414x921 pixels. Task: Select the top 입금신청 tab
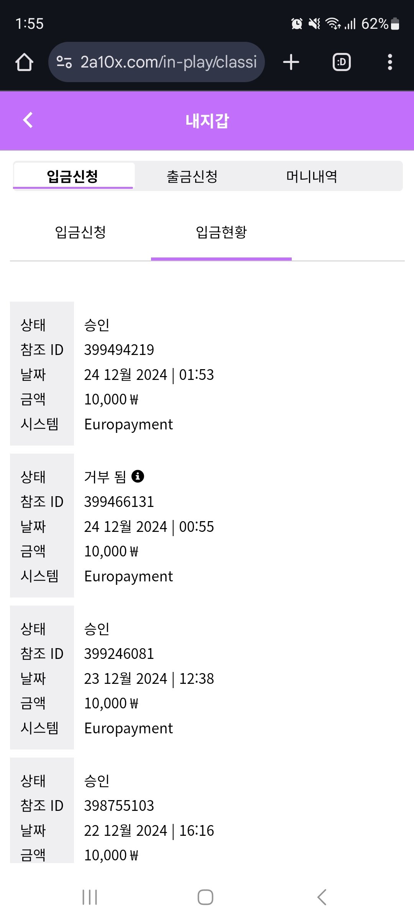73,177
